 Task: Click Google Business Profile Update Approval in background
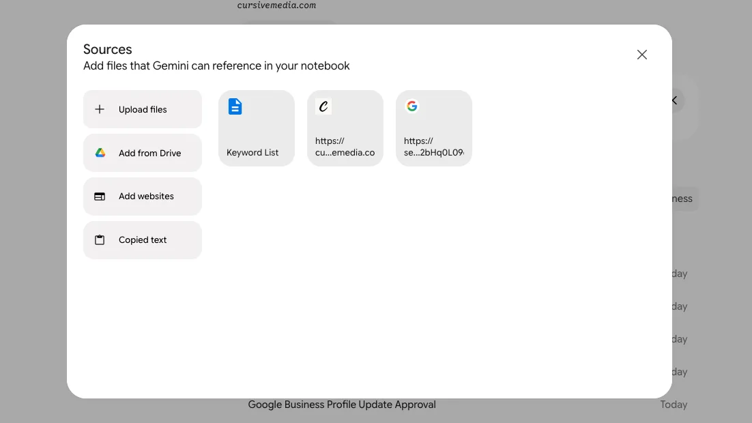pyautogui.click(x=342, y=405)
